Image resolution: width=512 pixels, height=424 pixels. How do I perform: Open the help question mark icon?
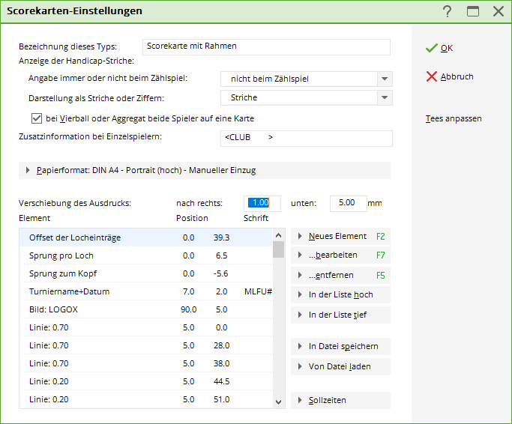point(447,11)
